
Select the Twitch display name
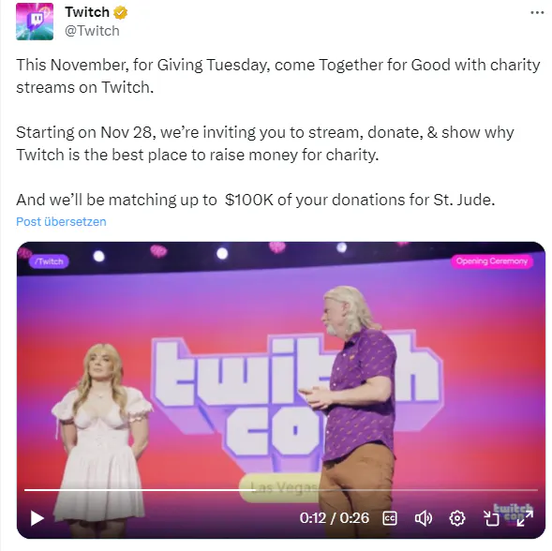(87, 12)
